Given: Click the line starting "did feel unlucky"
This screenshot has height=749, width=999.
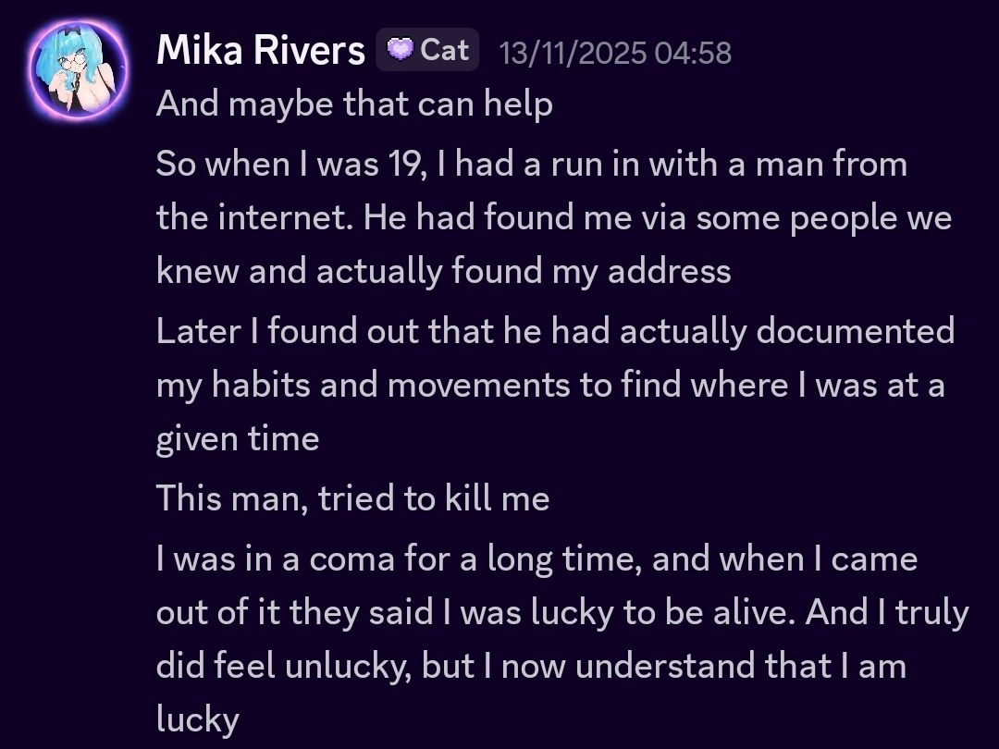Looking at the screenshot, I should click(x=531, y=666).
